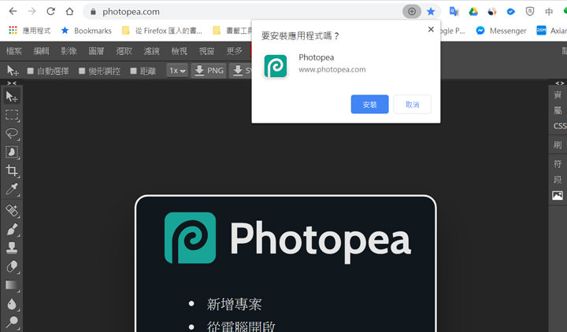Go to browser home page
The image size is (567, 332).
(x=69, y=12)
